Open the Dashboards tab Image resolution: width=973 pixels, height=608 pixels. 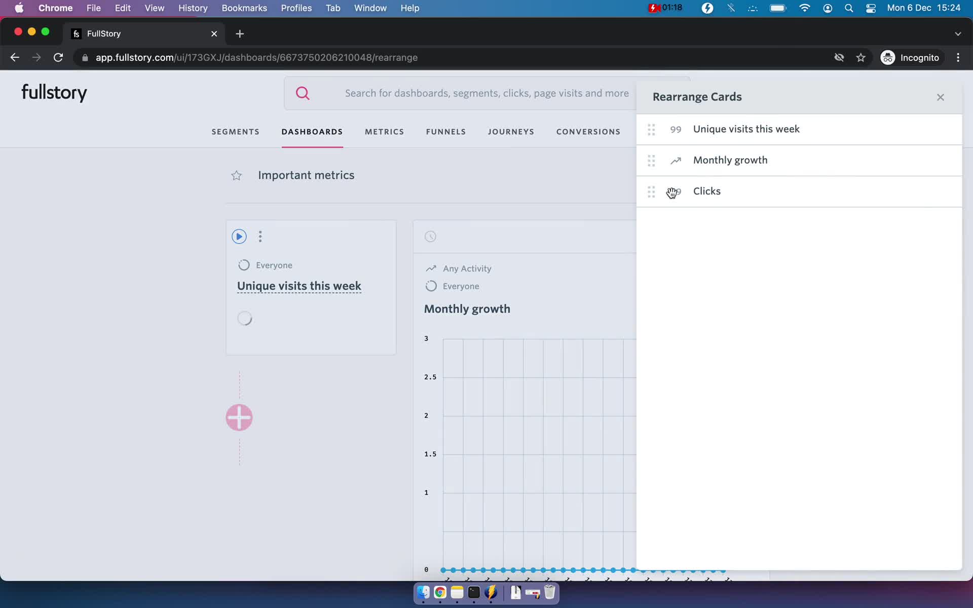tap(312, 132)
